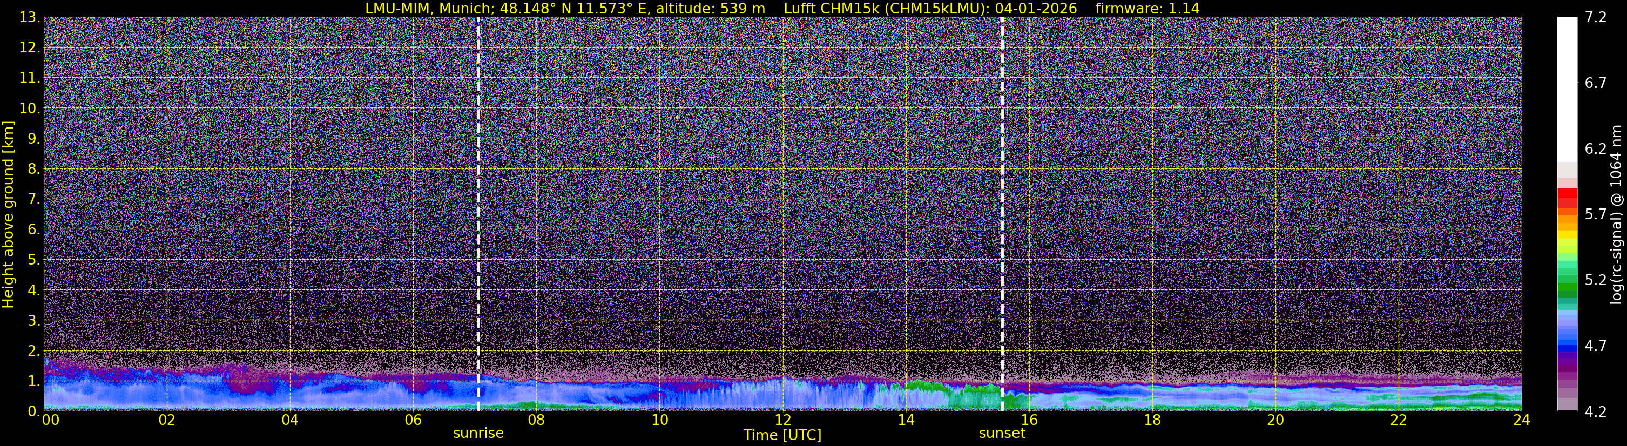Click the height axis tick label 13

tap(30, 18)
